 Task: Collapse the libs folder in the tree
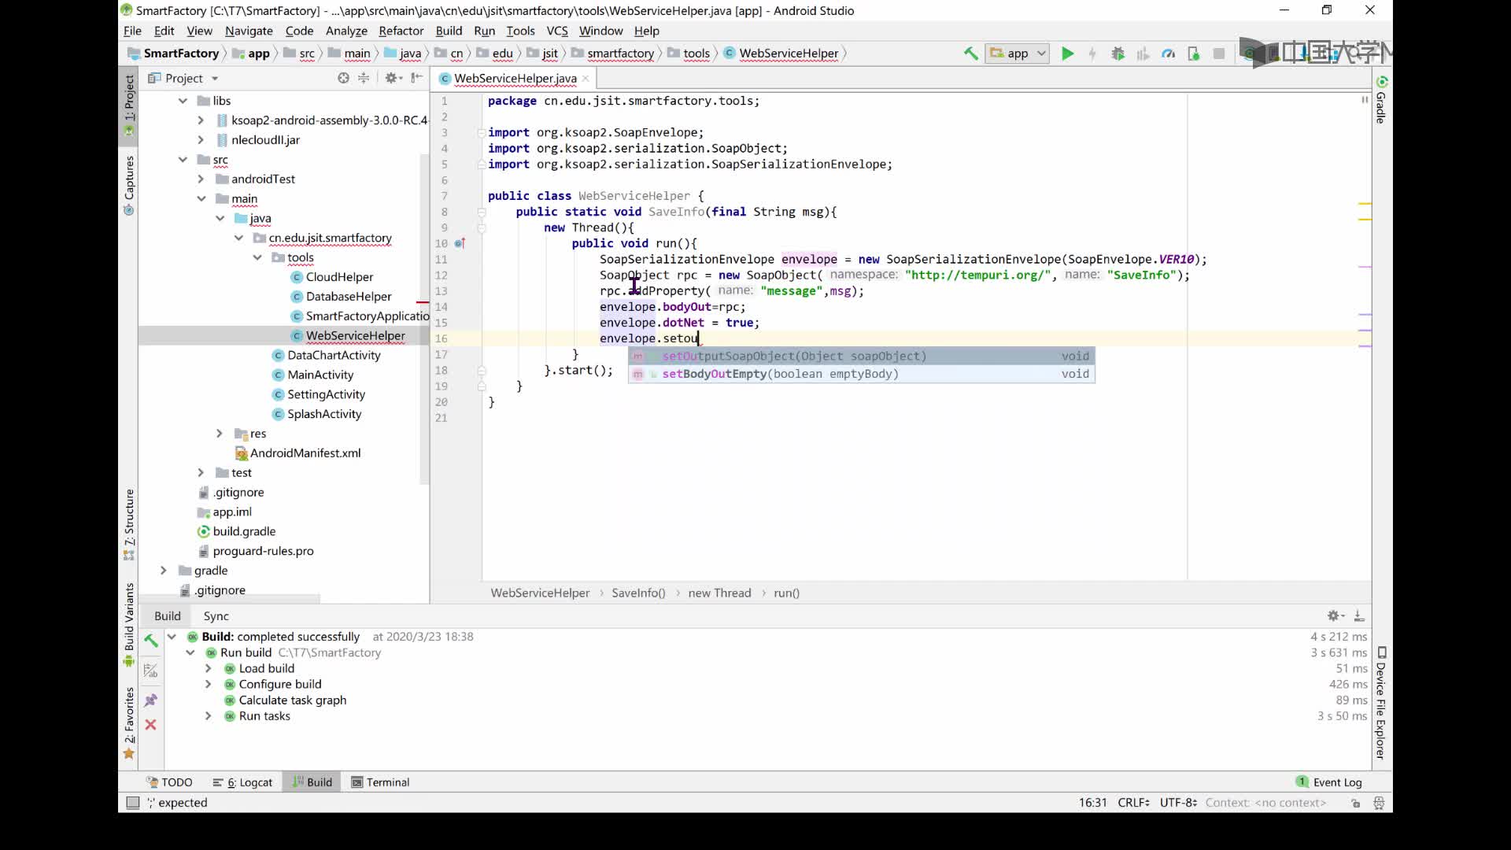click(x=183, y=101)
